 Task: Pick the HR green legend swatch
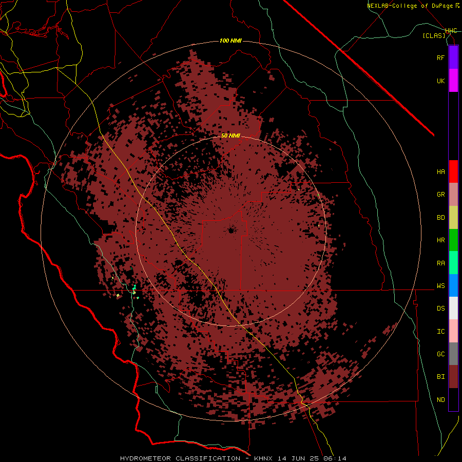point(453,240)
